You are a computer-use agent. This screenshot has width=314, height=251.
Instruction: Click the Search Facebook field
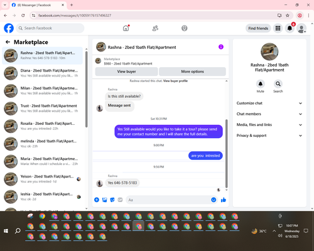pos(50,28)
